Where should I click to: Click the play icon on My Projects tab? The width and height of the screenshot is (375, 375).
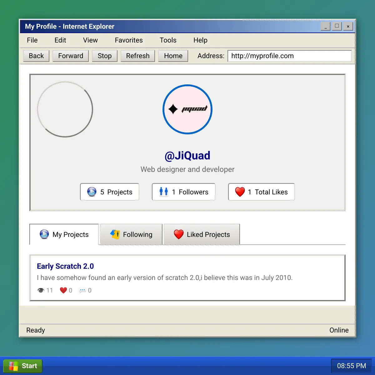[44, 234]
